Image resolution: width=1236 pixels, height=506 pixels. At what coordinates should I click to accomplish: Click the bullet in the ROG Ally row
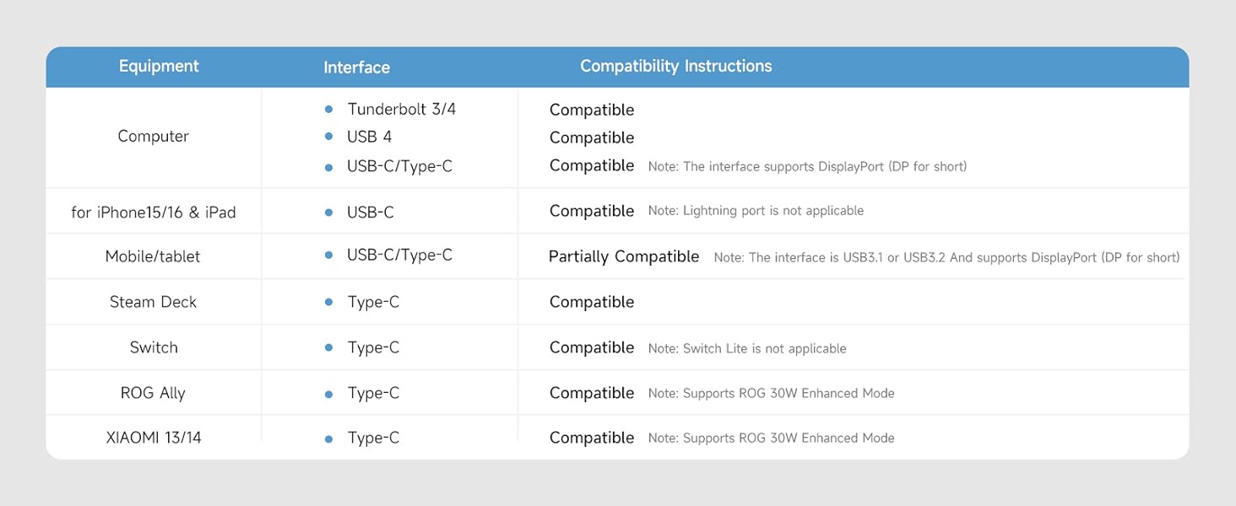coord(329,393)
